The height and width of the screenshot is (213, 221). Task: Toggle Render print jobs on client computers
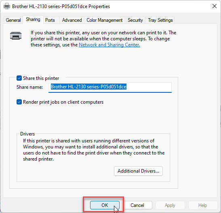click(x=19, y=102)
